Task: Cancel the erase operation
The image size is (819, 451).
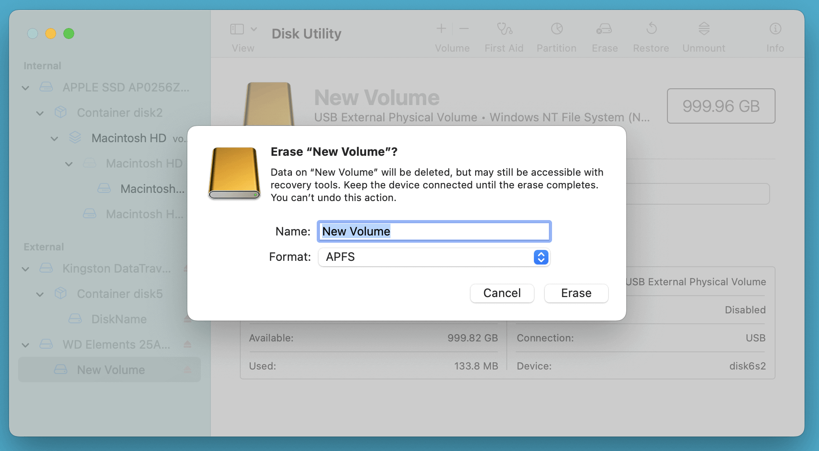Action: point(502,293)
